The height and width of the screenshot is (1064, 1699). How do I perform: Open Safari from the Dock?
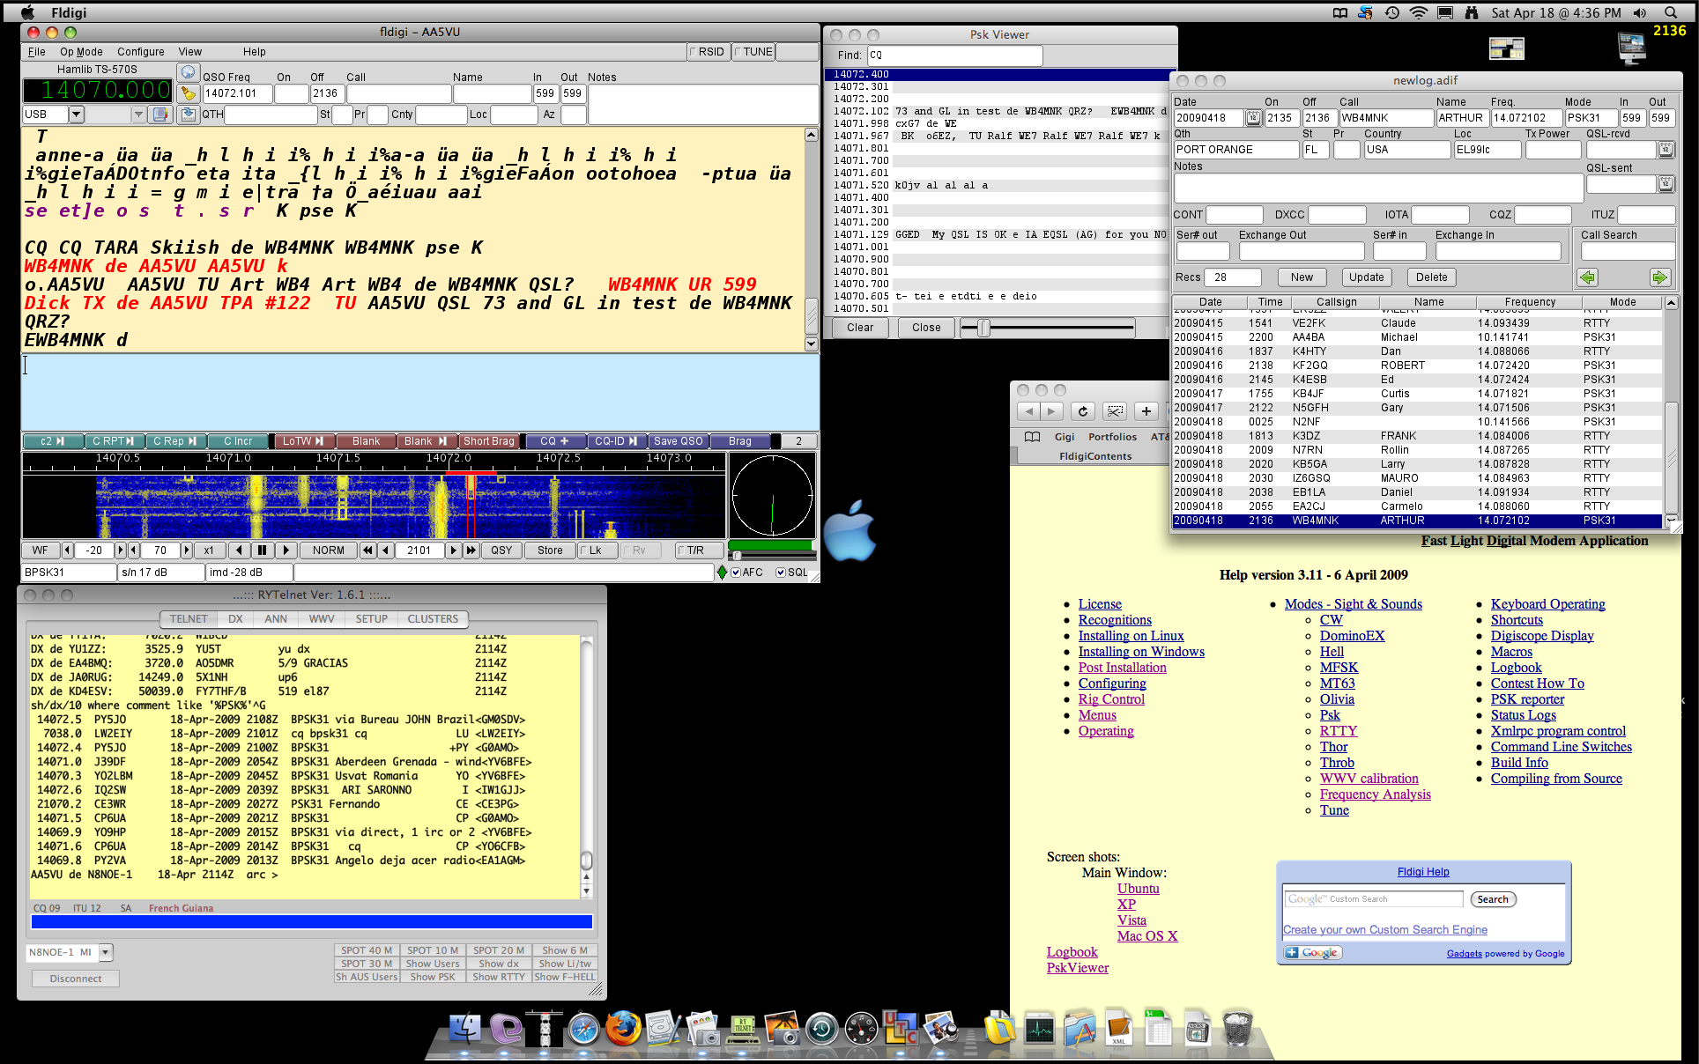pyautogui.click(x=583, y=1028)
